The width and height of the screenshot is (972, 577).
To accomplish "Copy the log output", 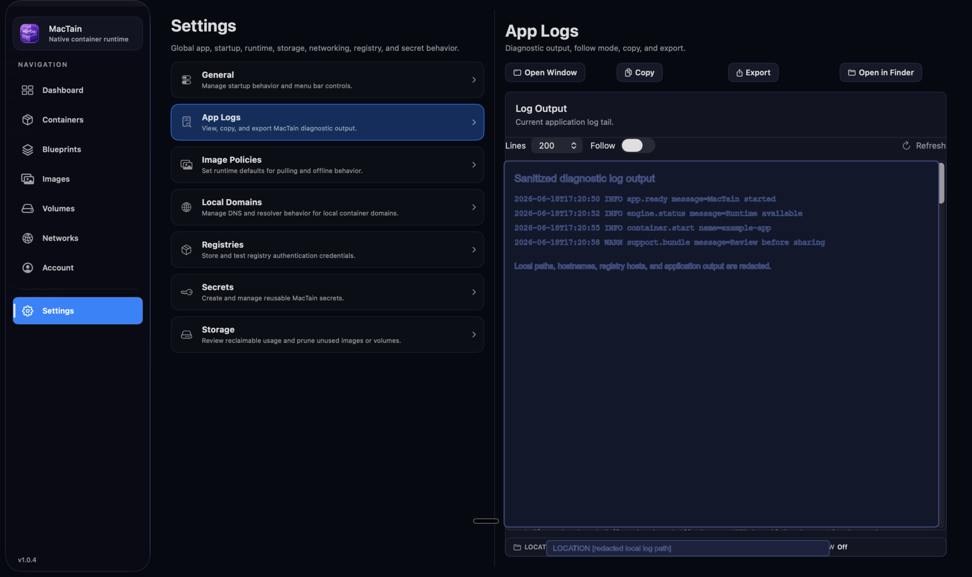I will click(639, 72).
